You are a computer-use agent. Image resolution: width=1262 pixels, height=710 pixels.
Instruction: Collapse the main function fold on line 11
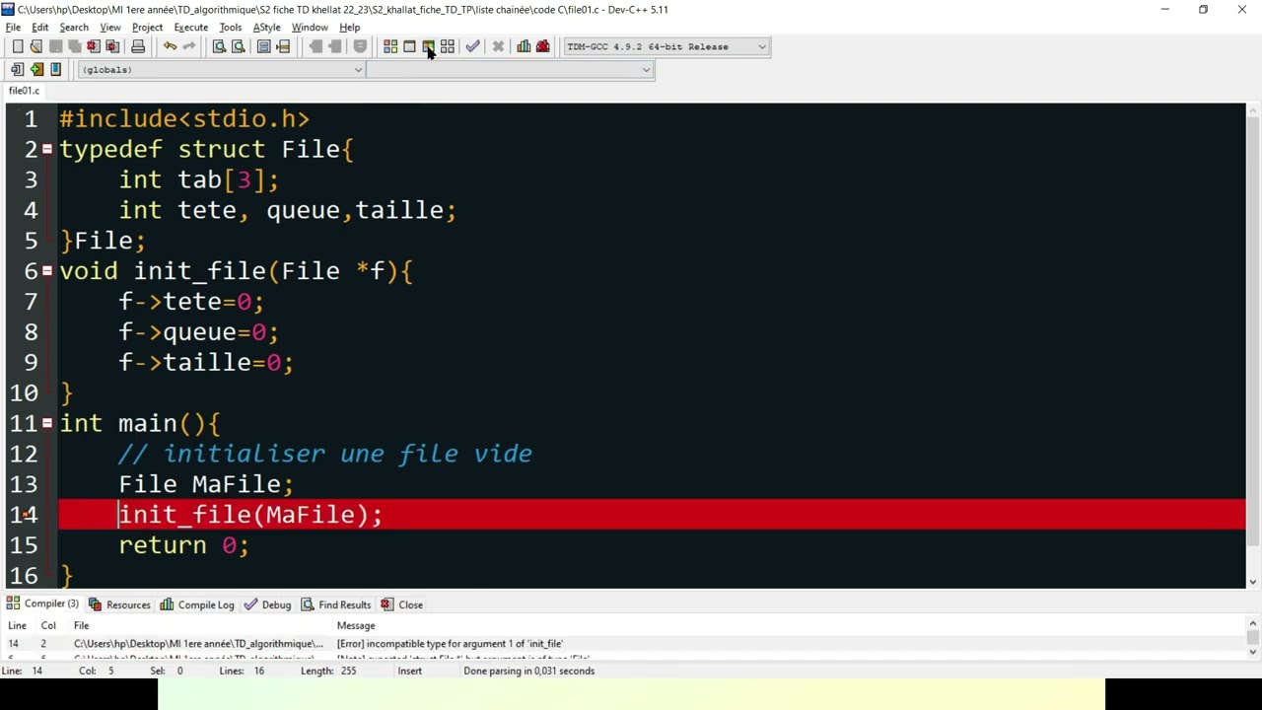click(x=46, y=422)
